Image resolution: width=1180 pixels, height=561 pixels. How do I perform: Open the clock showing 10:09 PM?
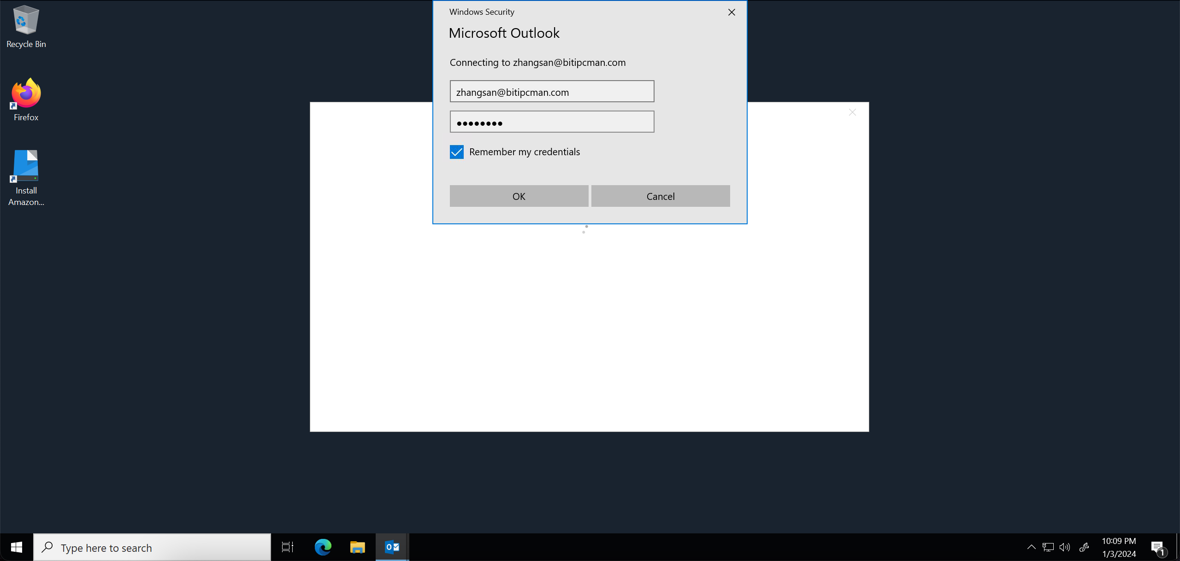tap(1119, 547)
